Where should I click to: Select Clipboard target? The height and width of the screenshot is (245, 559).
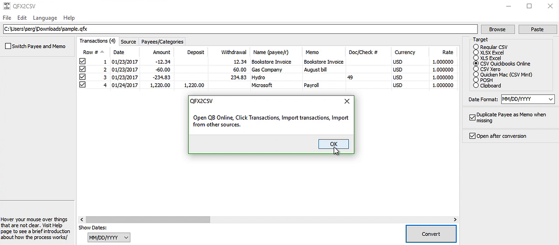tap(487, 86)
